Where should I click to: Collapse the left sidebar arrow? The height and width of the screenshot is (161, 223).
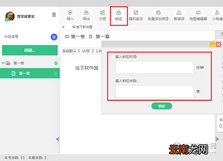click(x=58, y=139)
